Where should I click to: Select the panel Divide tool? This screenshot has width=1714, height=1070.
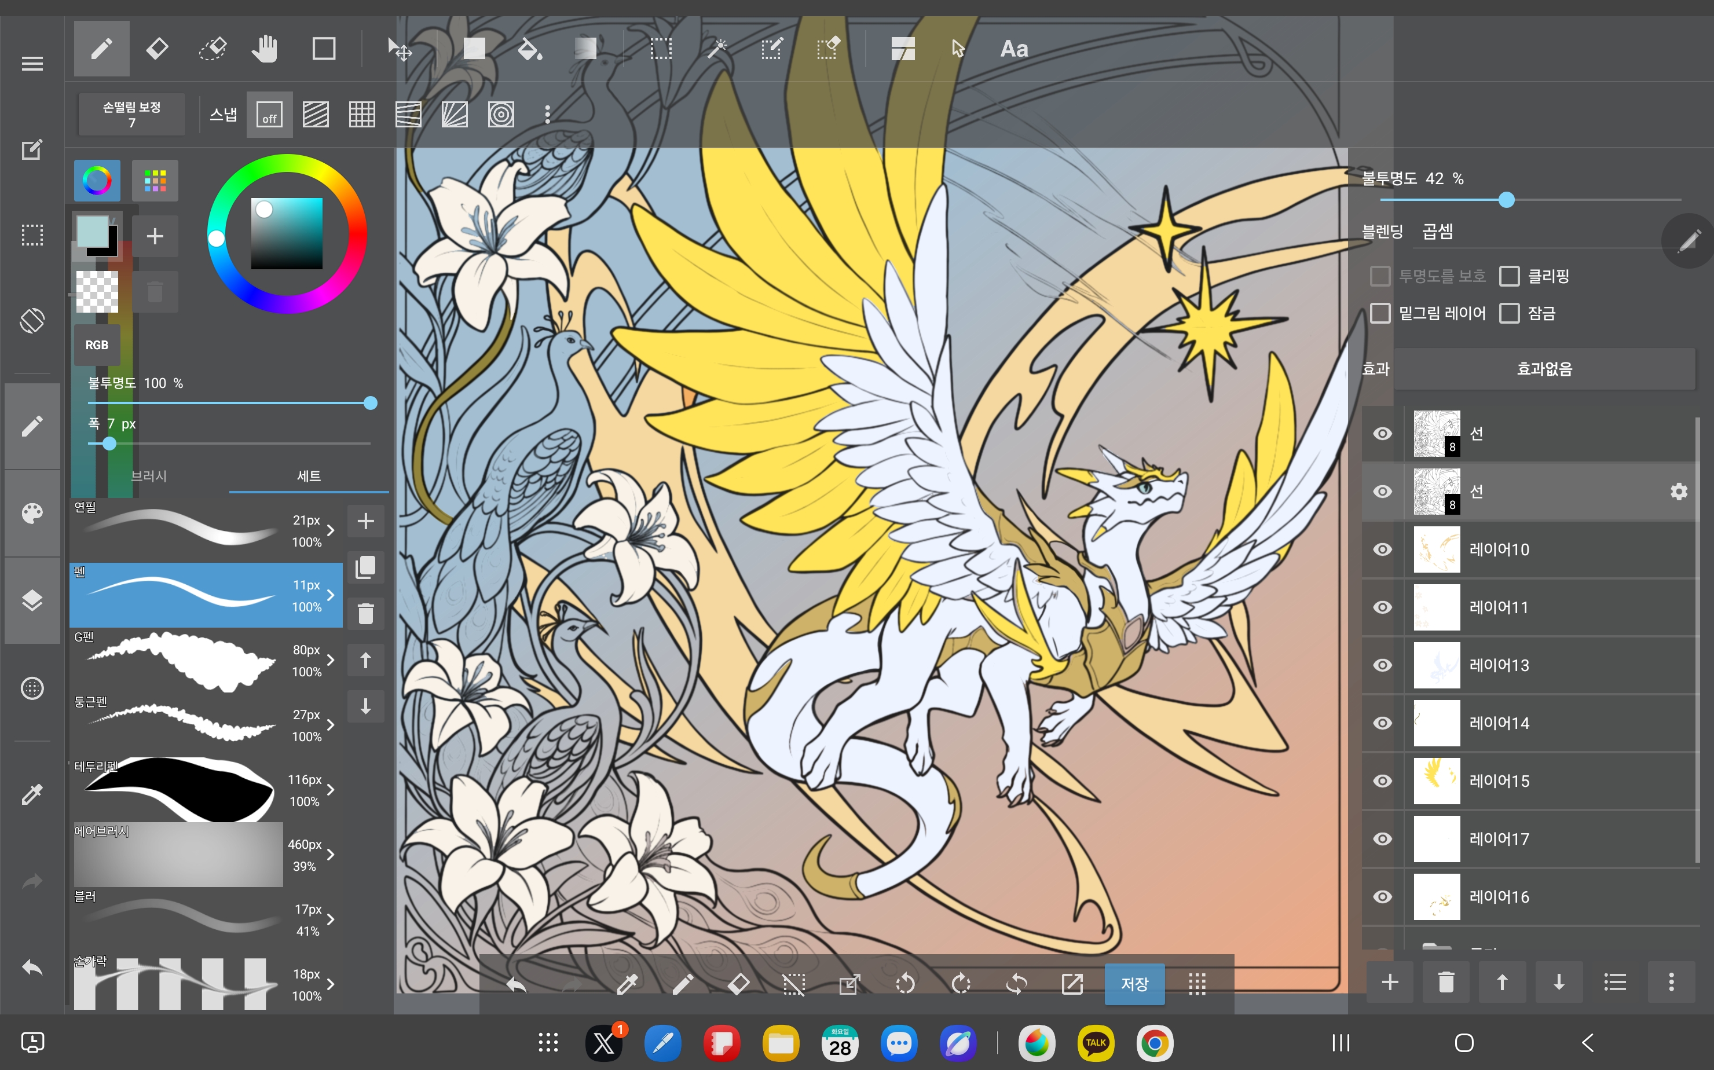point(903,49)
